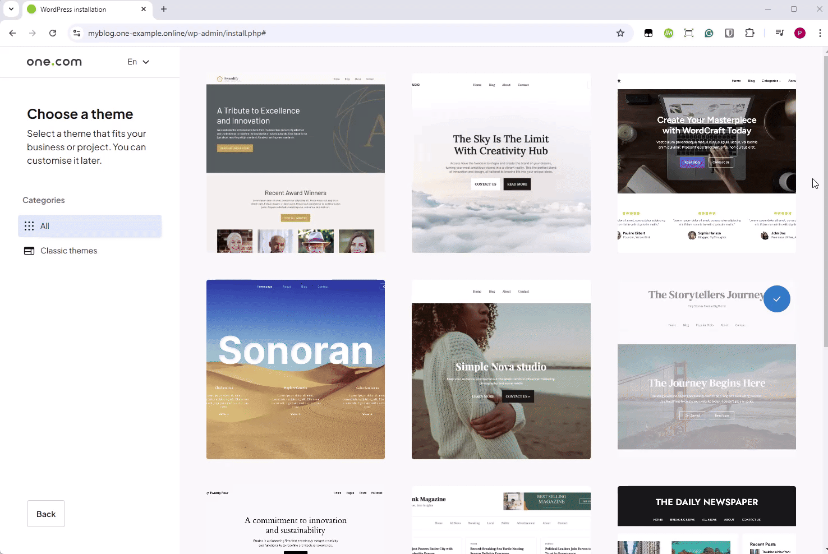The image size is (828, 554).
Task: Click the browser extensions puzzle icon
Action: pos(750,33)
